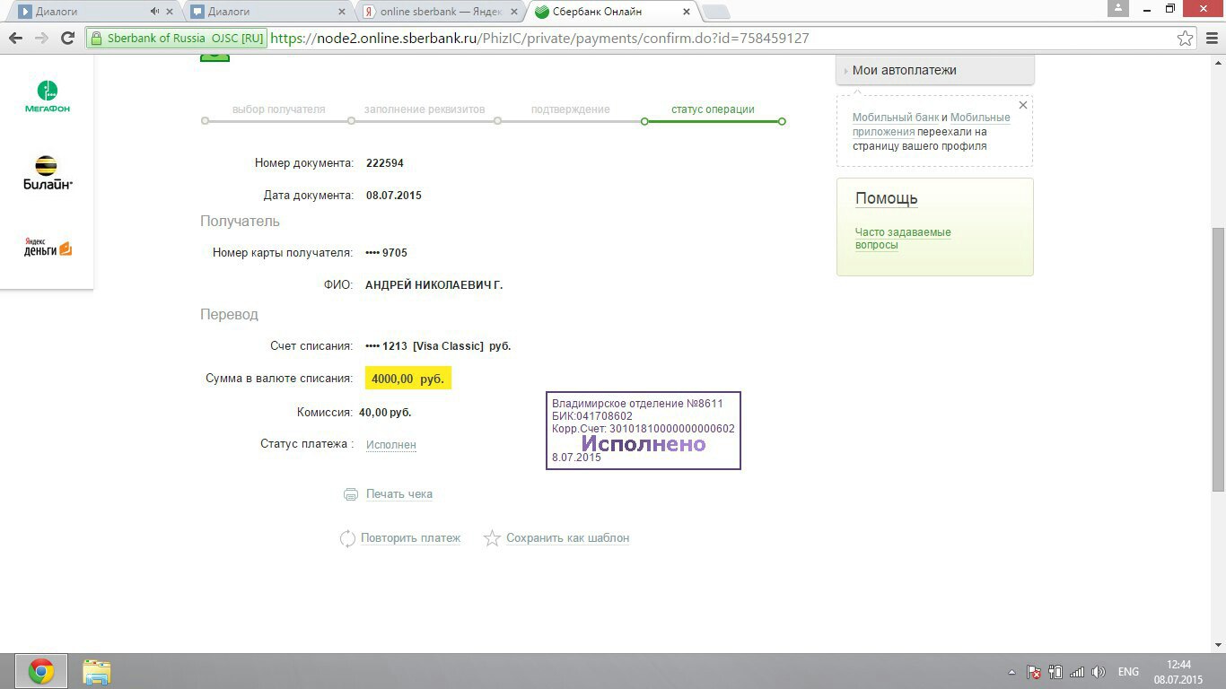
Task: Click the browser Forward arrow
Action: [x=41, y=39]
